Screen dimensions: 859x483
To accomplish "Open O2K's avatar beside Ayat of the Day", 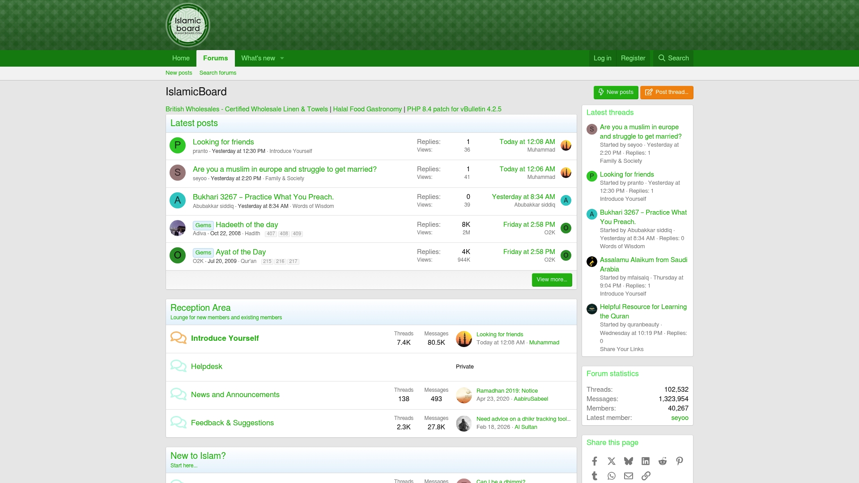I will 178,255.
